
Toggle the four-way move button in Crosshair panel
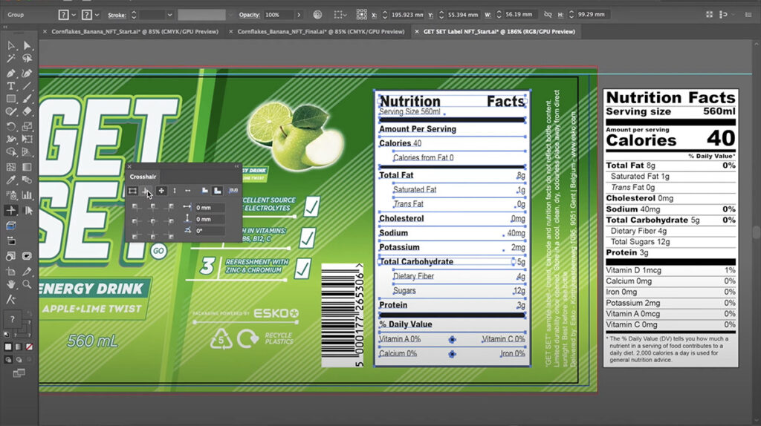[161, 191]
